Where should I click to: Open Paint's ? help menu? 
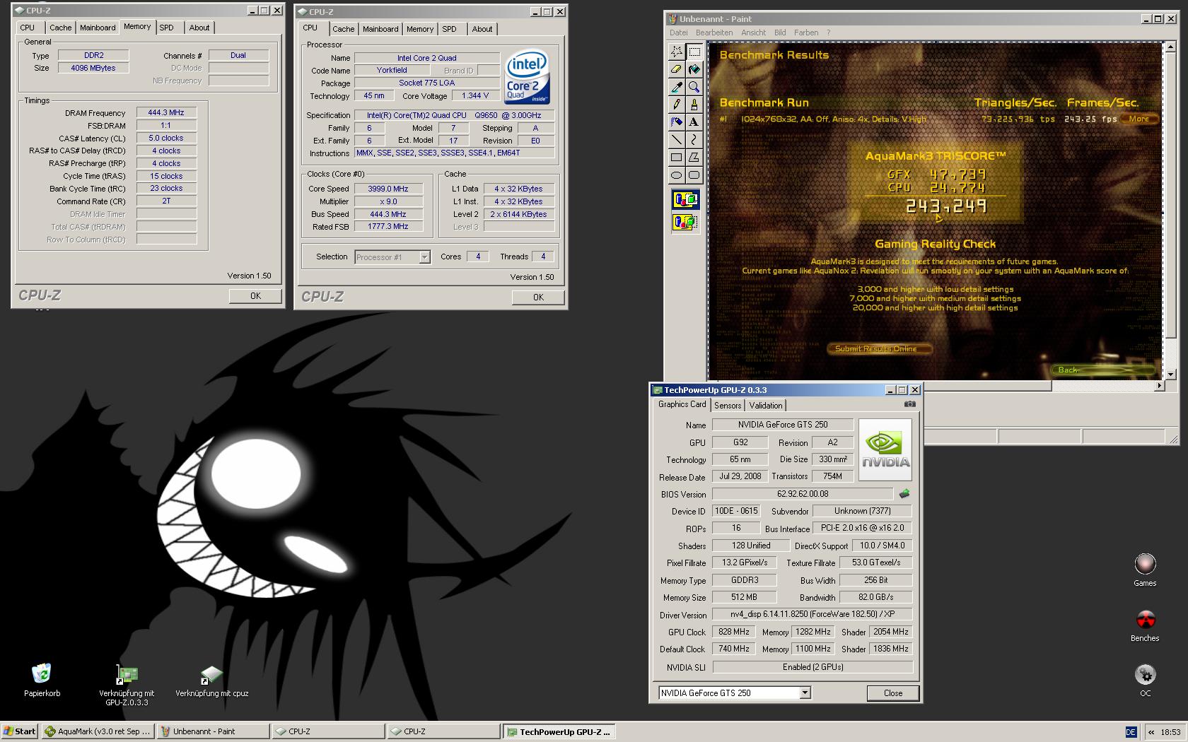828,33
